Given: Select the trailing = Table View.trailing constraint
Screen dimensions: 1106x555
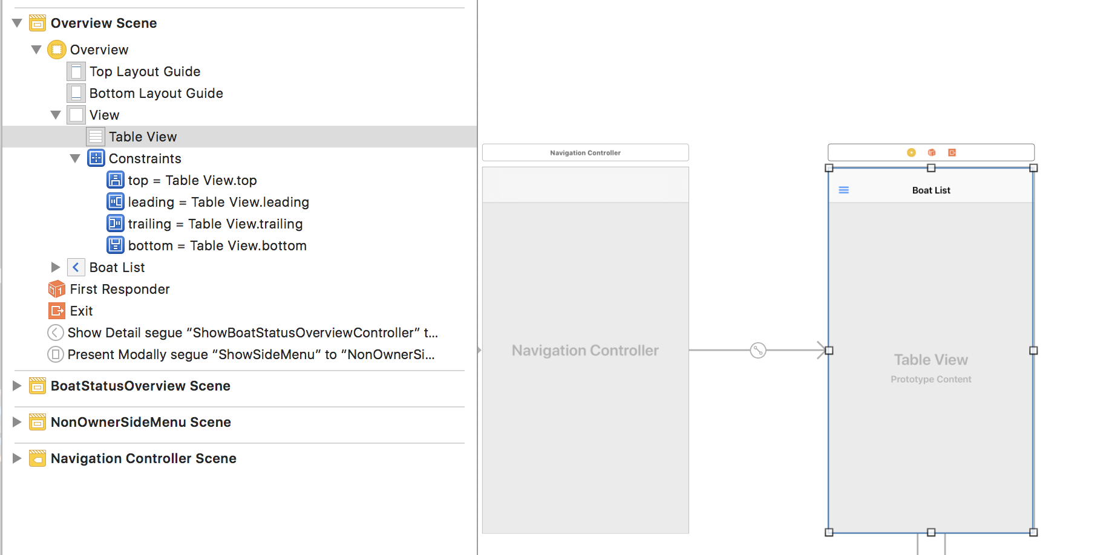Looking at the screenshot, I should [215, 224].
